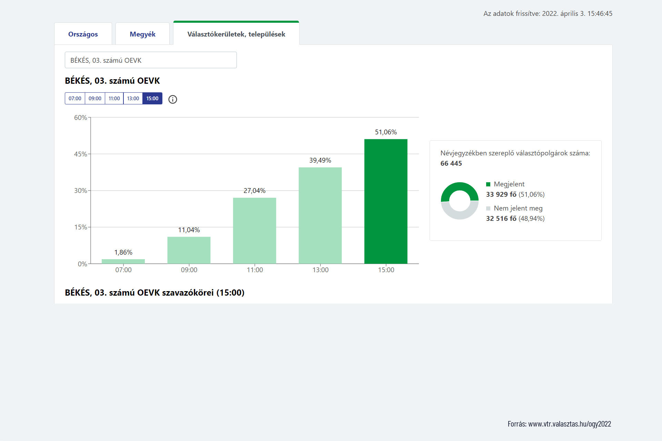The image size is (662, 441).
Task: Open the BÉKÉS 03. OEVK selector field
Action: pos(151,60)
